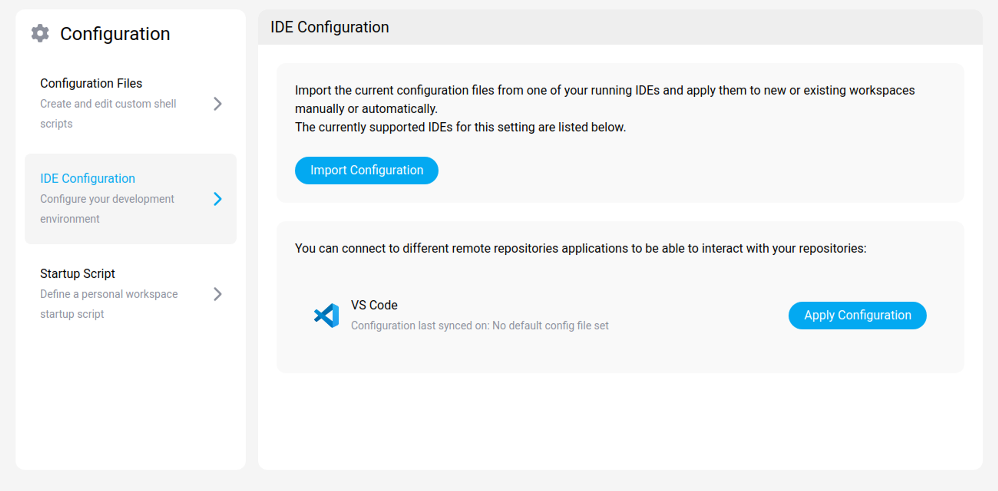The width and height of the screenshot is (998, 491).
Task: Select Startup Script in the sidebar
Action: (x=77, y=273)
